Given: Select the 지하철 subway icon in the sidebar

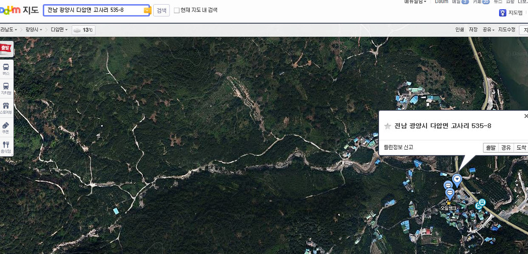Looking at the screenshot, I should coord(6,89).
